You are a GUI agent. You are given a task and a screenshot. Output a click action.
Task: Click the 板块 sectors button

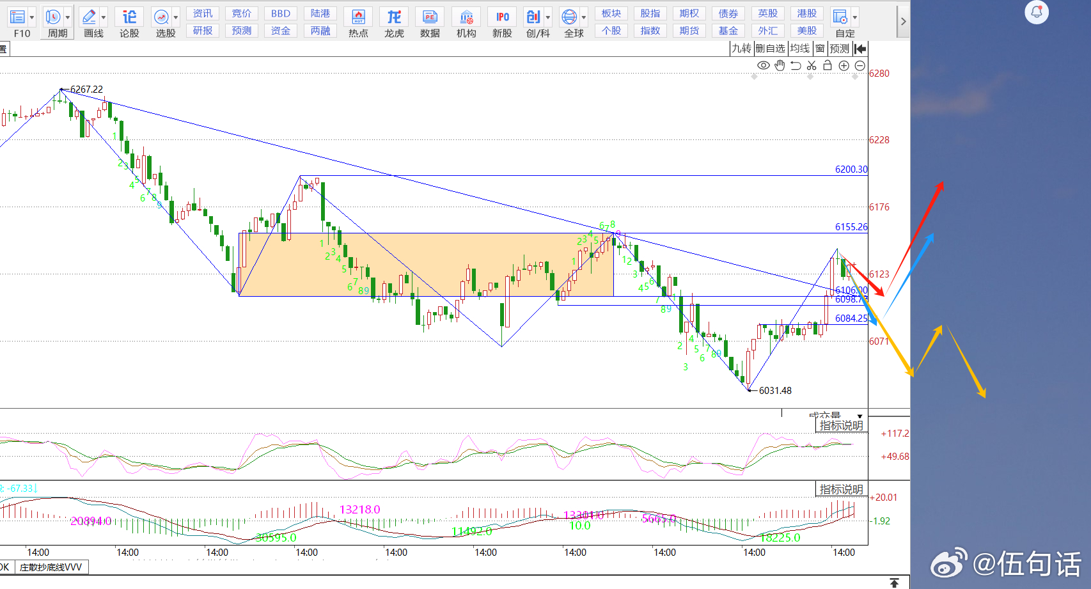click(x=611, y=13)
